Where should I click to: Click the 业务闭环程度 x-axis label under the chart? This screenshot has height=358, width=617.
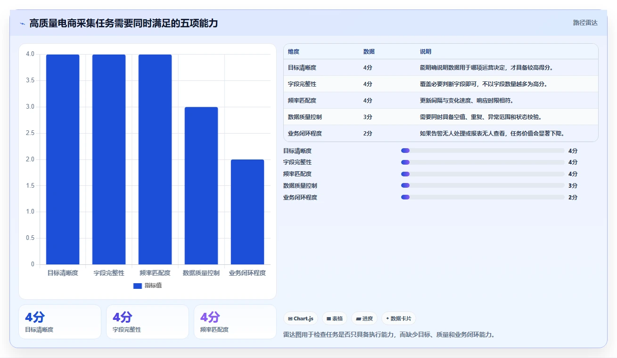247,273
